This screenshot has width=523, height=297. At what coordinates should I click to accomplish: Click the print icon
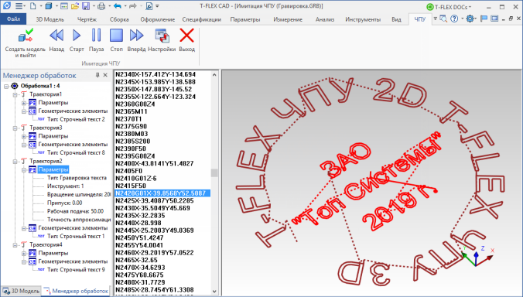point(101,6)
